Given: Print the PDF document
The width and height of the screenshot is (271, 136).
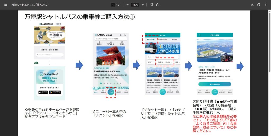Looking at the screenshot, I should pos(259,5).
